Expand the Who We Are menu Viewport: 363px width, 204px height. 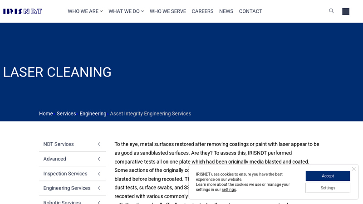(85, 11)
